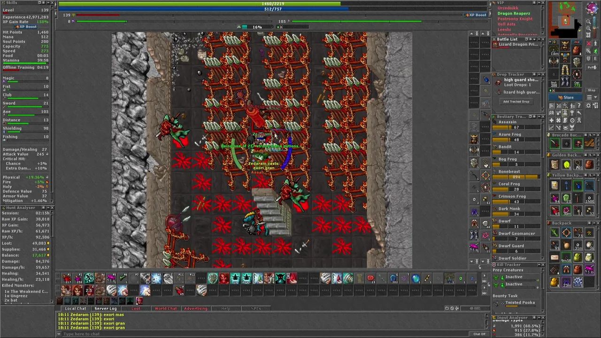The height and width of the screenshot is (338, 601).
Task: Click the question mark help icon
Action: tap(579, 106)
